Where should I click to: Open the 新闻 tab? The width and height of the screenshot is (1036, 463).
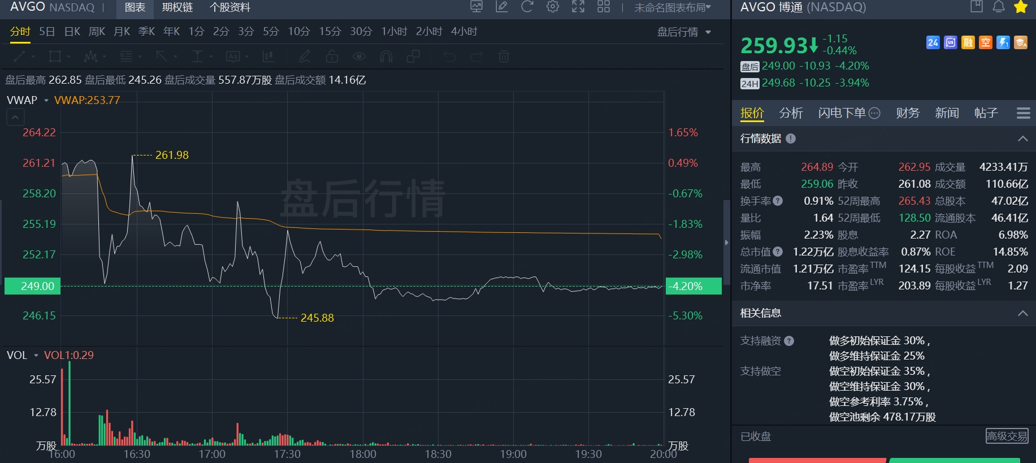pos(947,113)
